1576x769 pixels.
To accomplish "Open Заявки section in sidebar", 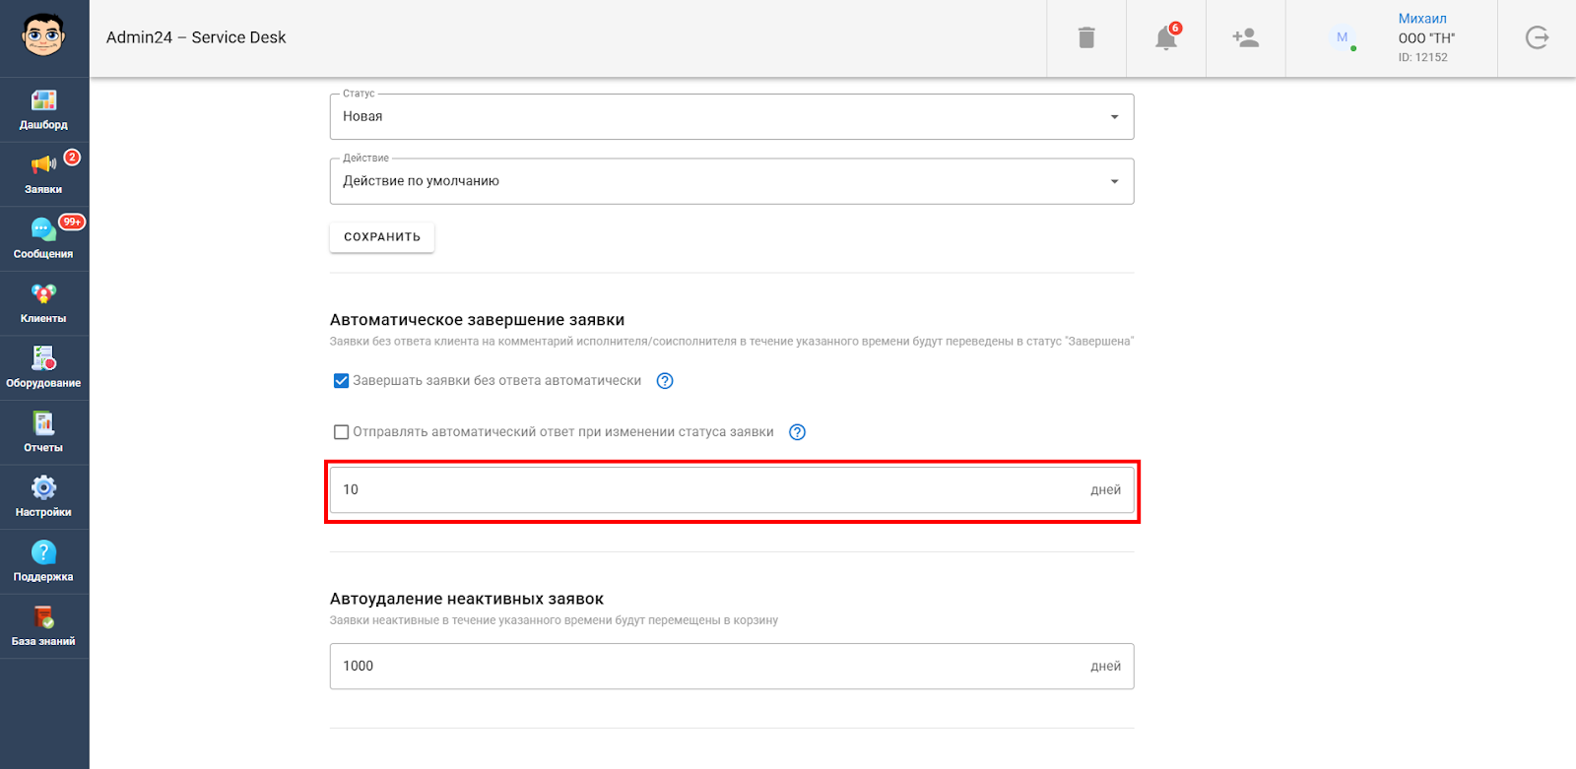I will coord(43,173).
